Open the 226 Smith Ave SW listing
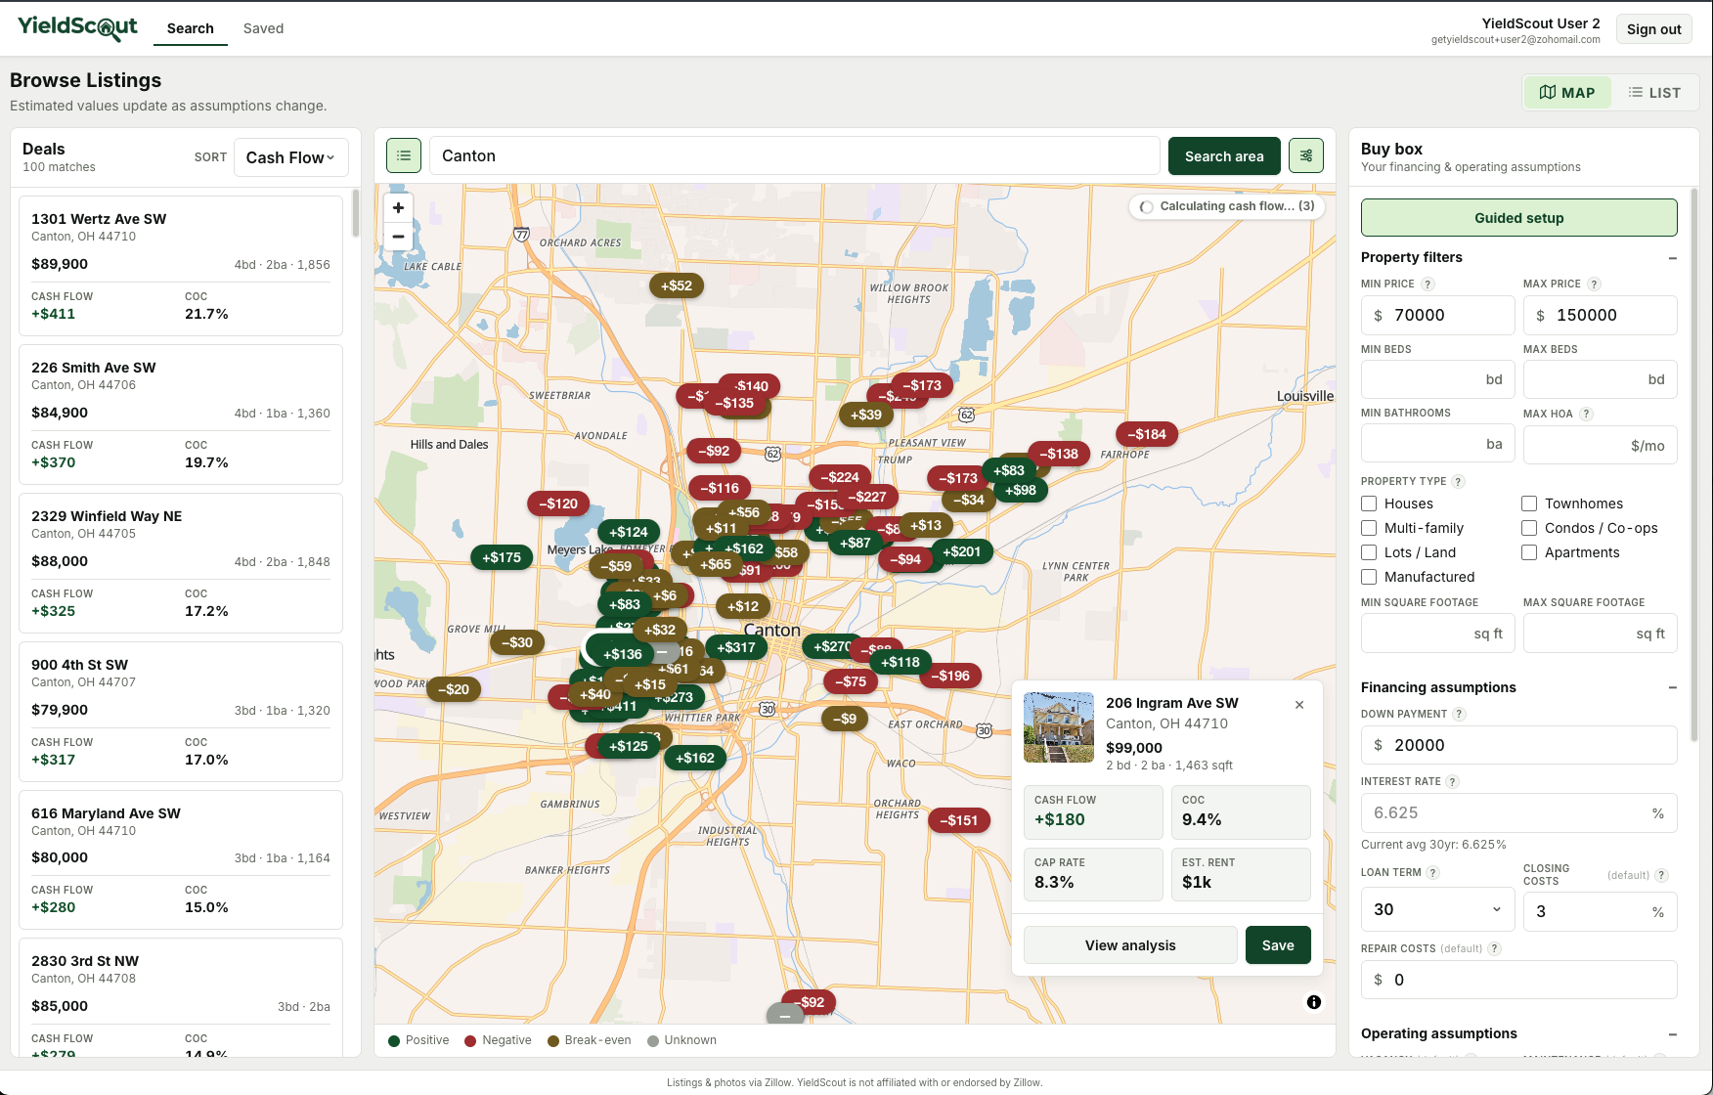The height and width of the screenshot is (1095, 1713). click(181, 415)
